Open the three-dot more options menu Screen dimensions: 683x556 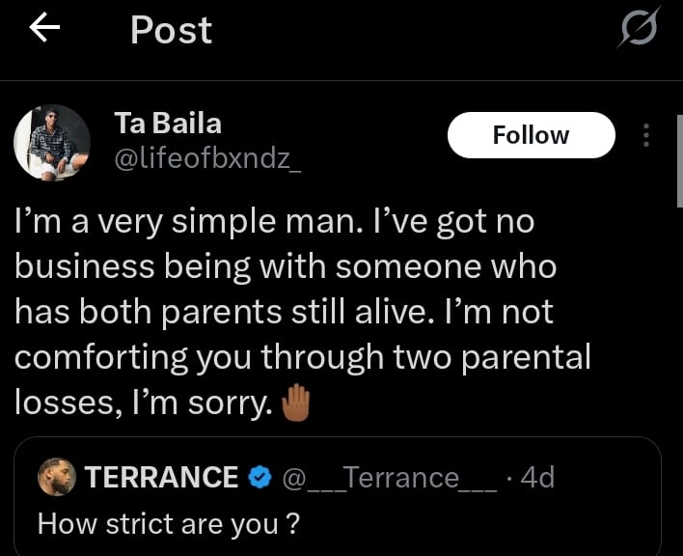[645, 135]
